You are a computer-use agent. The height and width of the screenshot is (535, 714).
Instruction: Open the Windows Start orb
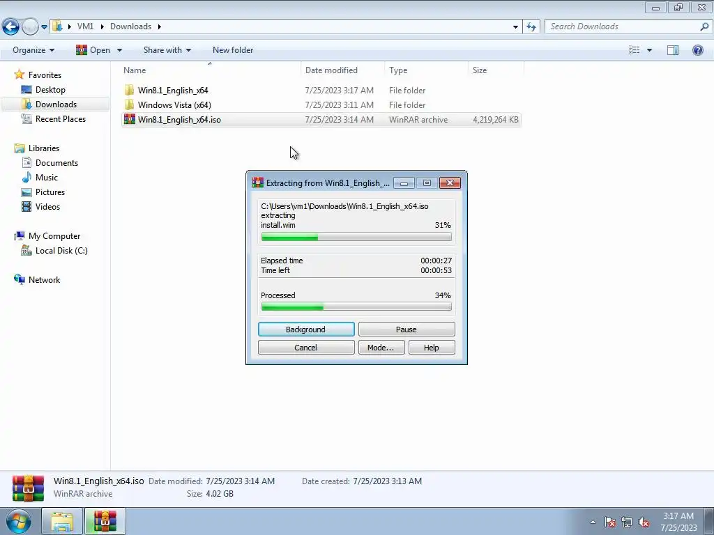click(19, 522)
